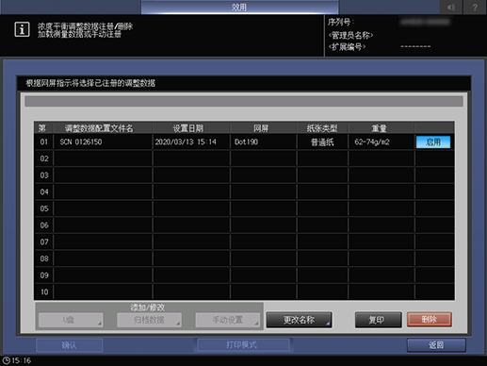
Task: Select empty row 05
Action: 244,208
